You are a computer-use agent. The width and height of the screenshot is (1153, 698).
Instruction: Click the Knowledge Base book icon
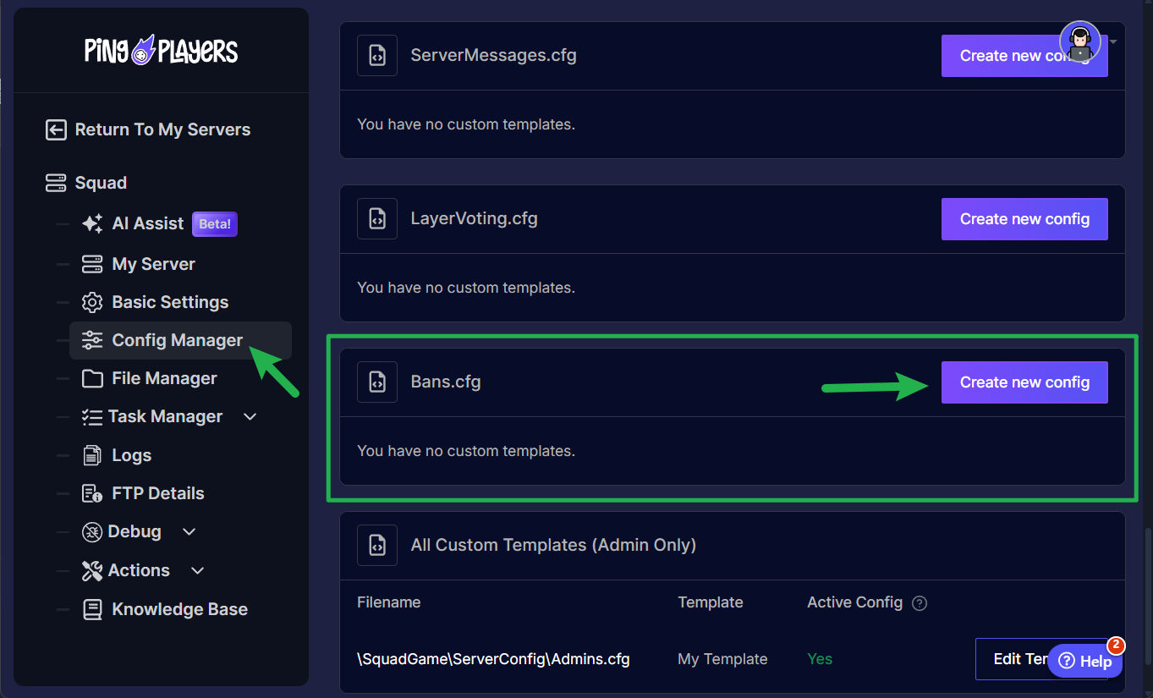(x=92, y=609)
